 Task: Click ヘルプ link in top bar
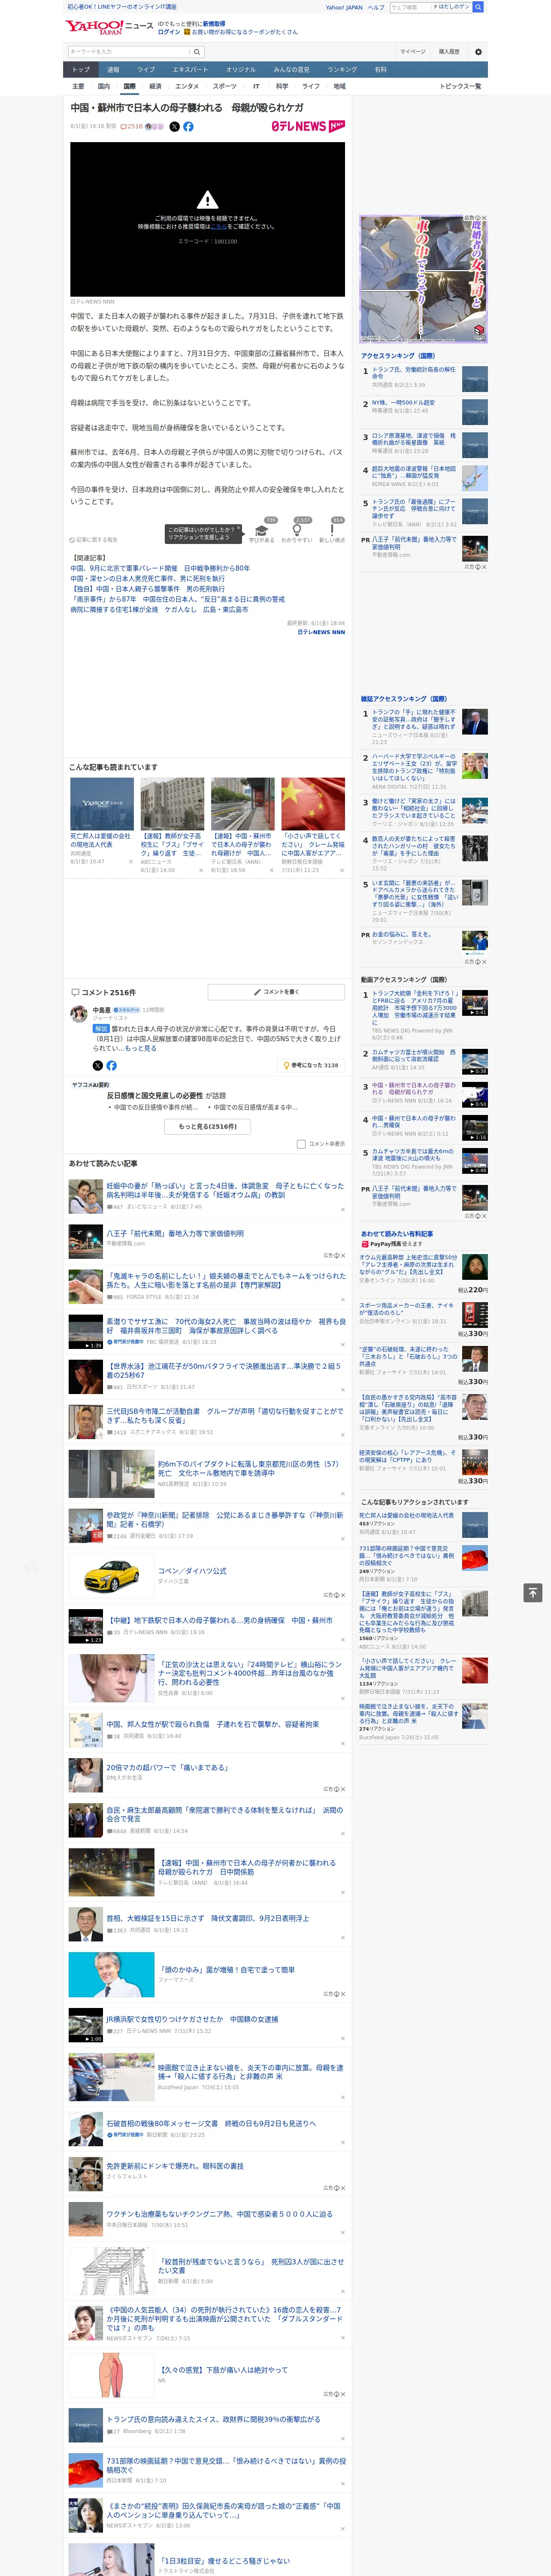point(376,7)
